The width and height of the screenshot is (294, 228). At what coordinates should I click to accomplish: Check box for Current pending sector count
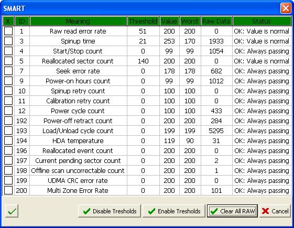tap(8, 160)
